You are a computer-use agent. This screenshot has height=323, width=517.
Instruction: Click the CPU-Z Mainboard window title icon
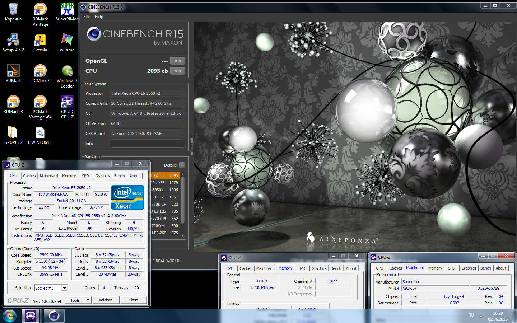(373, 257)
